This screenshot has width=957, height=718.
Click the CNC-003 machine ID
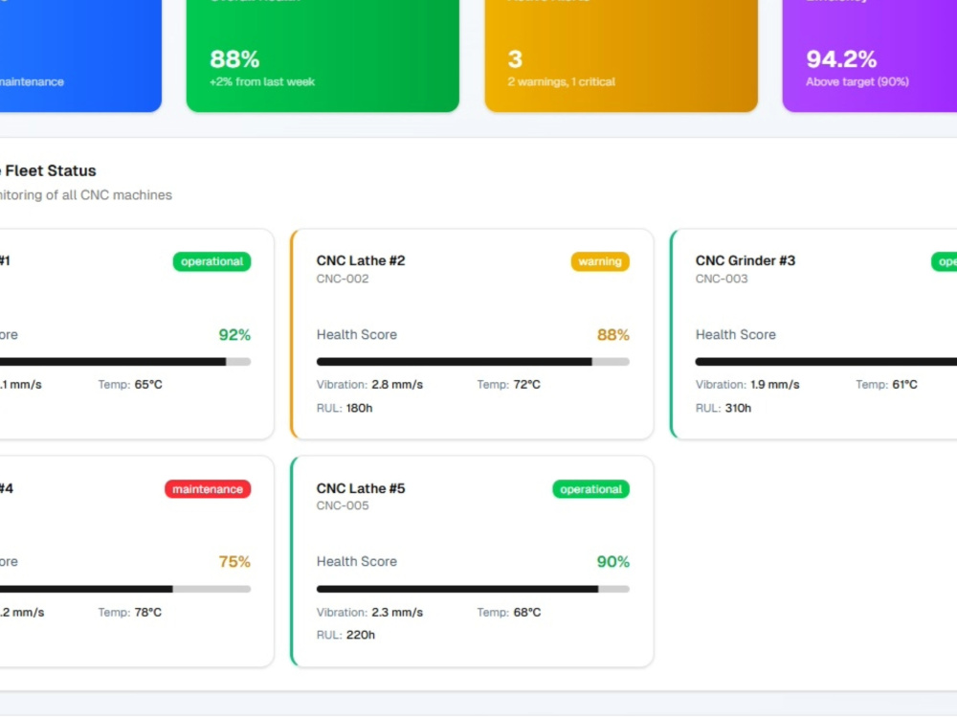point(722,279)
